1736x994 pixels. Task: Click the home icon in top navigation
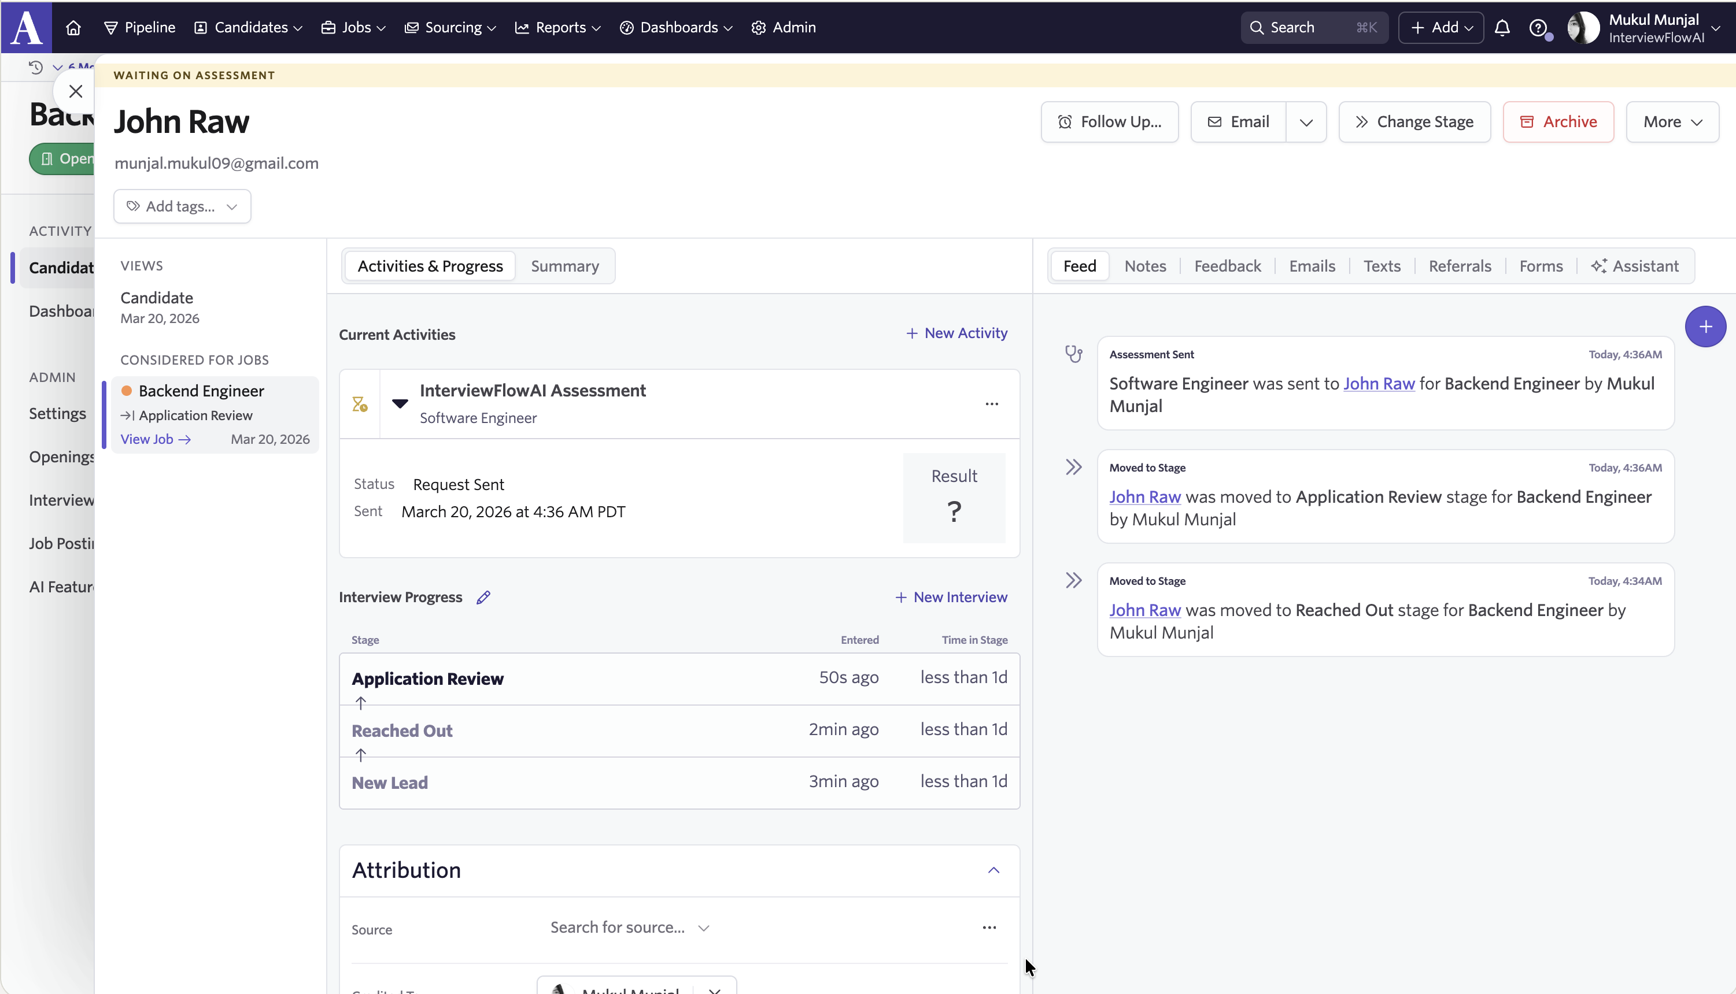(73, 27)
